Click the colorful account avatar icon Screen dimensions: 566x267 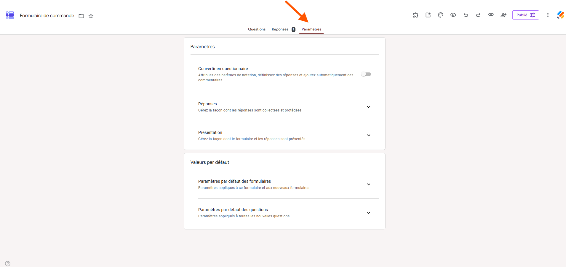560,15
